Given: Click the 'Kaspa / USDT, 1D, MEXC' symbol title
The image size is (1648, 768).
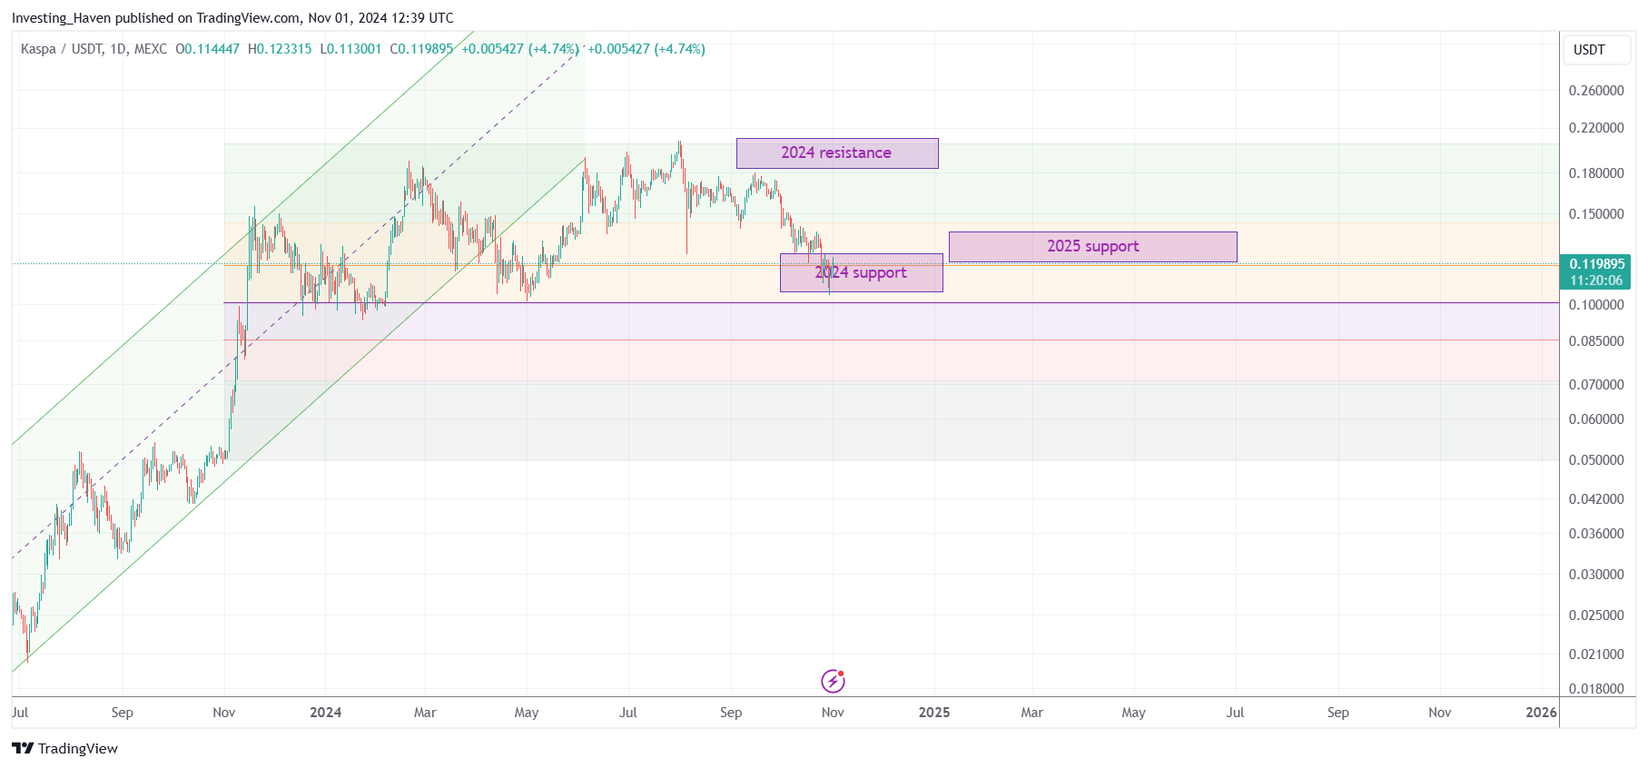Looking at the screenshot, I should [94, 49].
